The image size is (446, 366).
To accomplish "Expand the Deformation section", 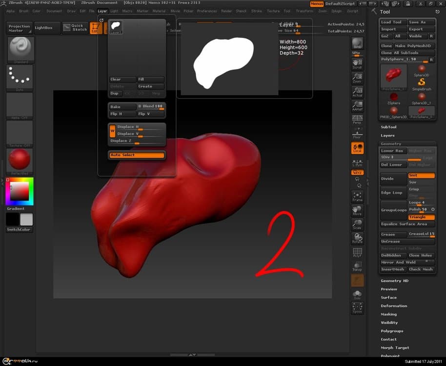I will point(394,306).
